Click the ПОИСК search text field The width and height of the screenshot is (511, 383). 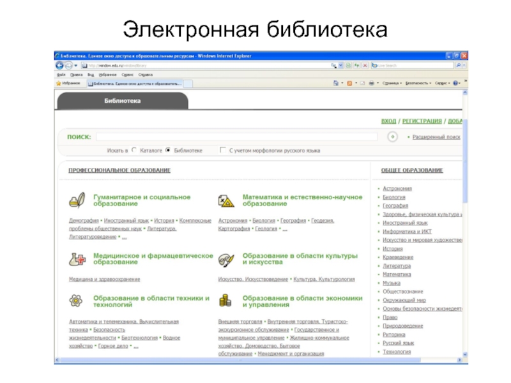point(236,137)
